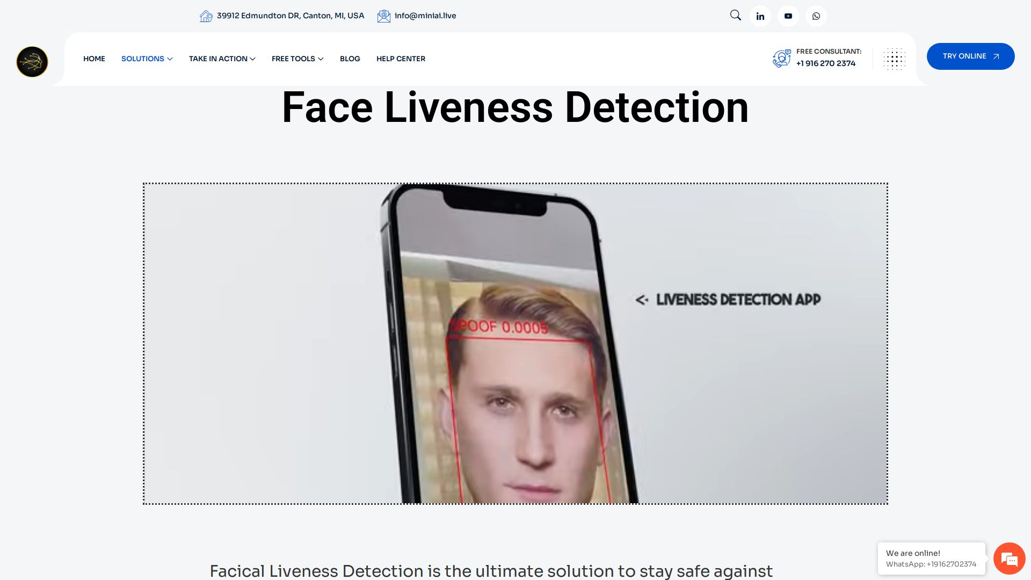This screenshot has width=1031, height=580.
Task: Click the email envelope icon
Action: point(383,16)
